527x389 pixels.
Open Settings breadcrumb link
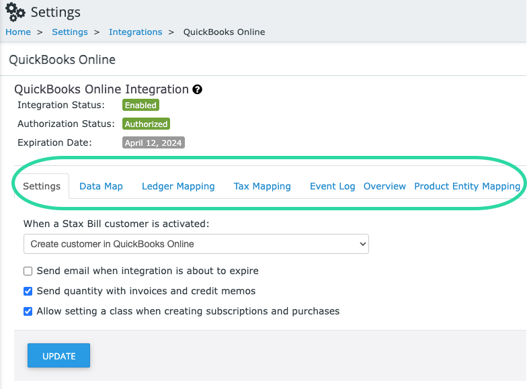(x=70, y=32)
